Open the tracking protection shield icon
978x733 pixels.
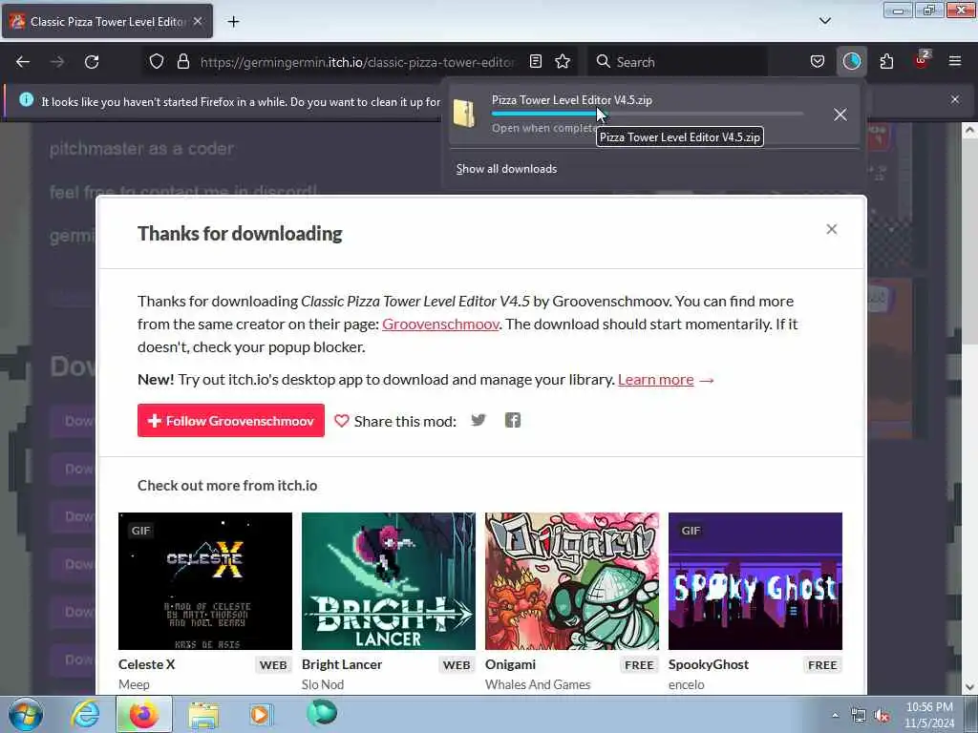click(x=157, y=62)
